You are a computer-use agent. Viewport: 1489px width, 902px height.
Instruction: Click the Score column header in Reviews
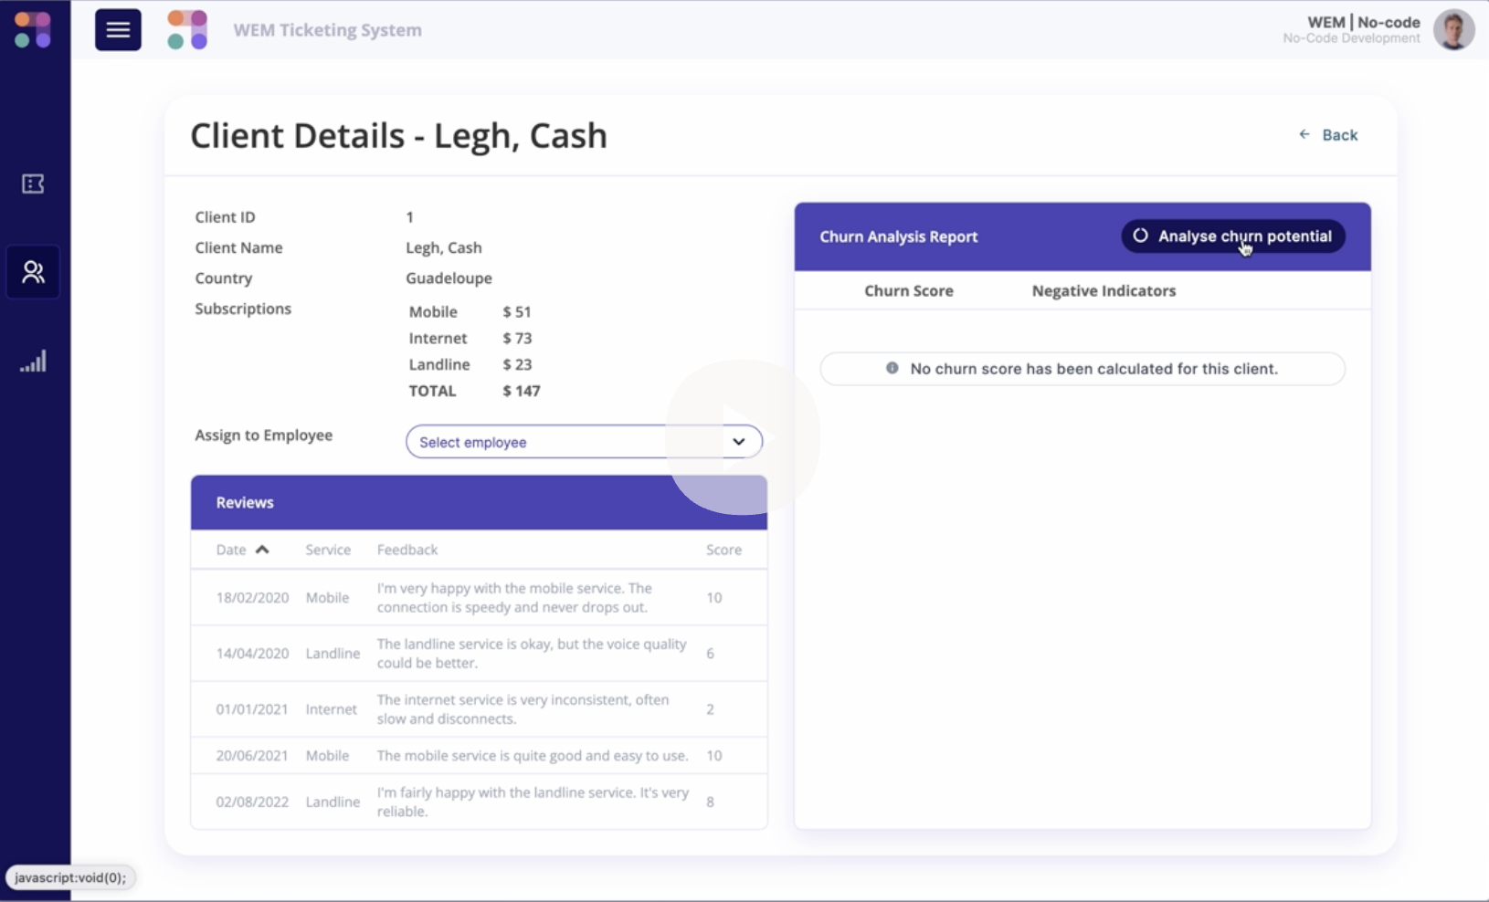(723, 550)
